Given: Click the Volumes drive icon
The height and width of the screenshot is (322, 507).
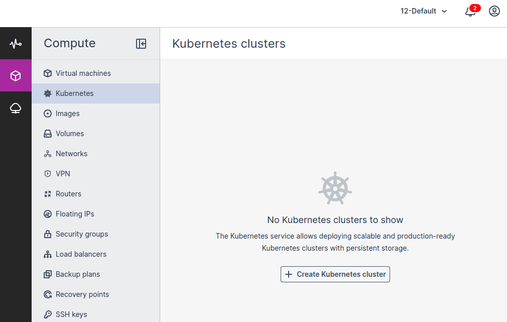Looking at the screenshot, I should coord(48,134).
